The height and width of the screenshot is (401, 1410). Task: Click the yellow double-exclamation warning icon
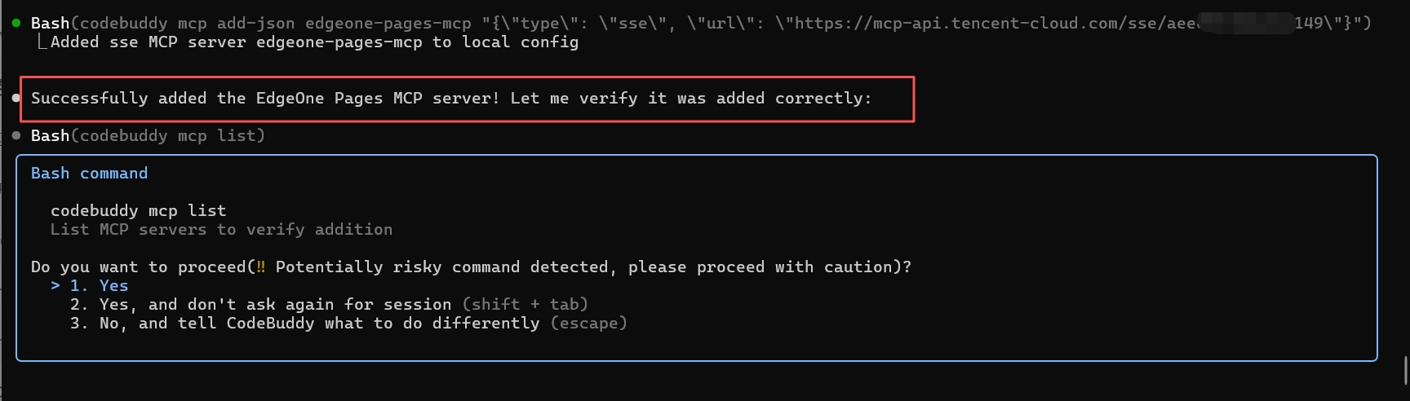pyautogui.click(x=260, y=267)
